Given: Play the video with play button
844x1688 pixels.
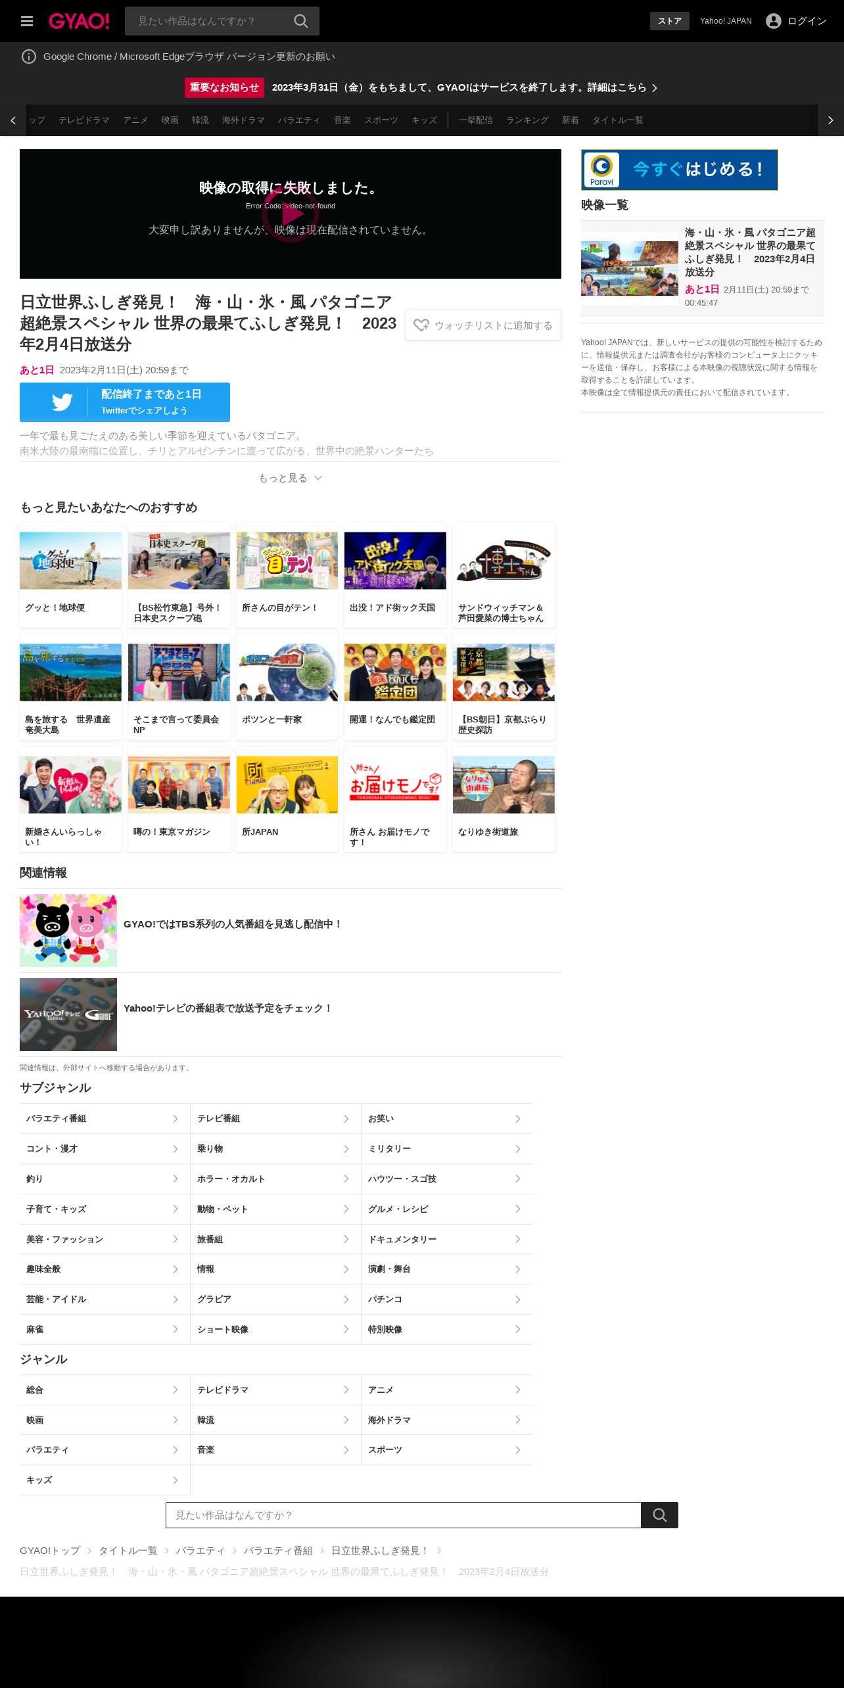Looking at the screenshot, I should [291, 214].
